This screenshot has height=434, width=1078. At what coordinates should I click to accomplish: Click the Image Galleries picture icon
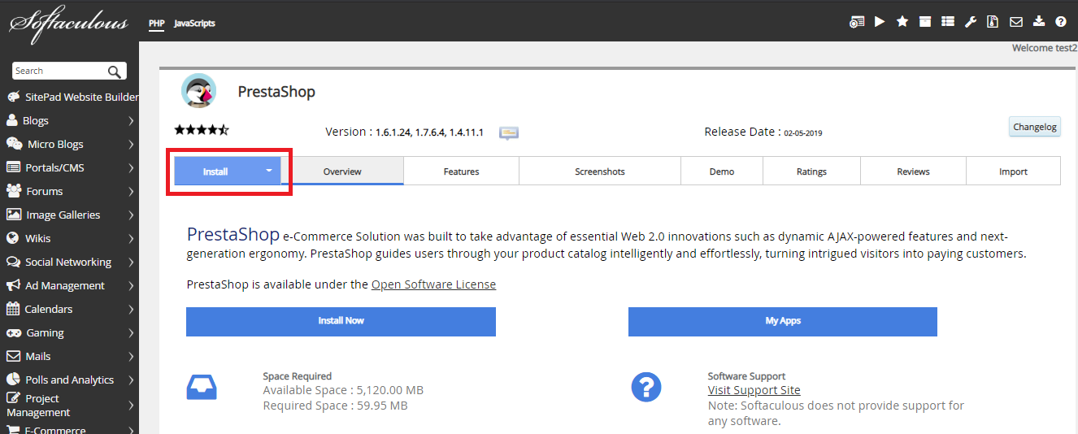pos(13,215)
